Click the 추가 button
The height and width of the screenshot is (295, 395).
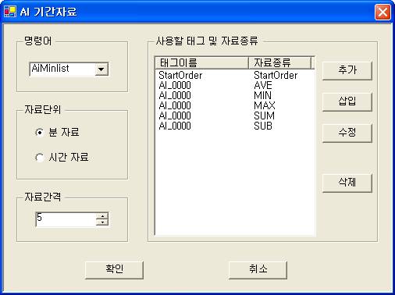click(347, 70)
